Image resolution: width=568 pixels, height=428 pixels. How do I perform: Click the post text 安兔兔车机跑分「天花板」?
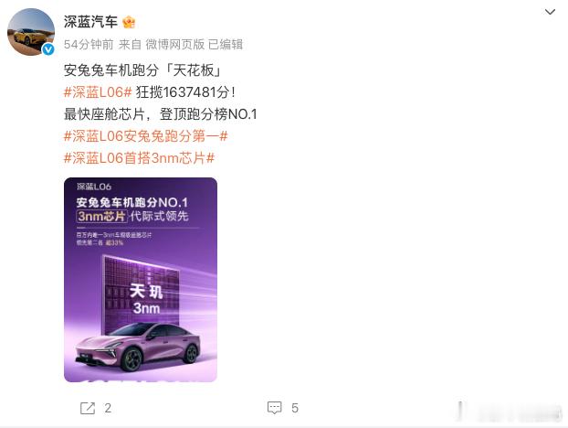click(x=142, y=70)
